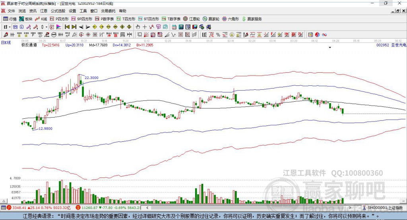The image size is (407, 220).
Task: Open the 公式选股 menu
Action: point(58,11)
